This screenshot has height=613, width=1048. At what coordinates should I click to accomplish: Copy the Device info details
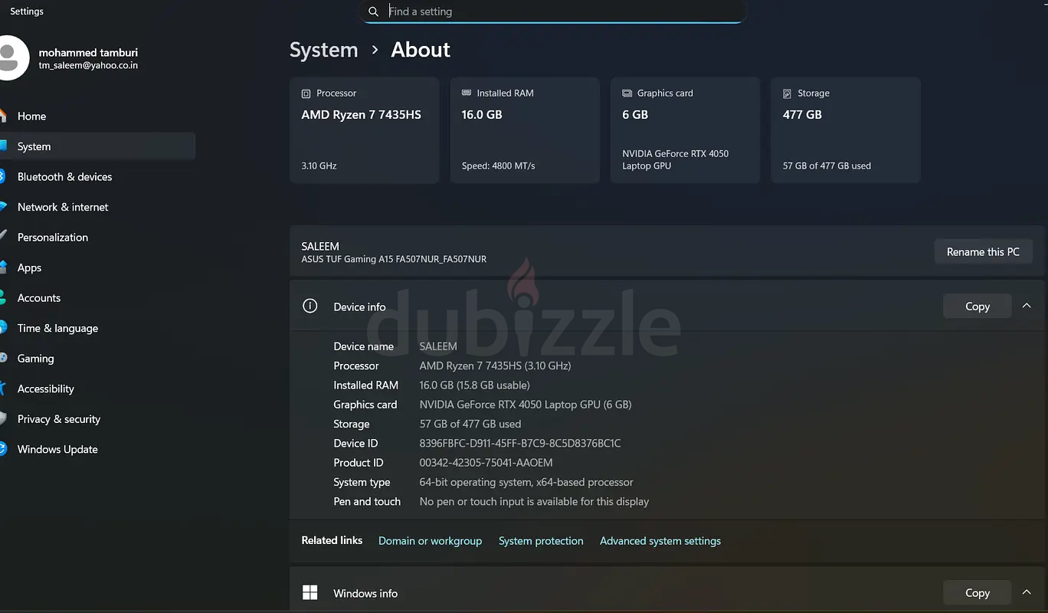pos(977,306)
